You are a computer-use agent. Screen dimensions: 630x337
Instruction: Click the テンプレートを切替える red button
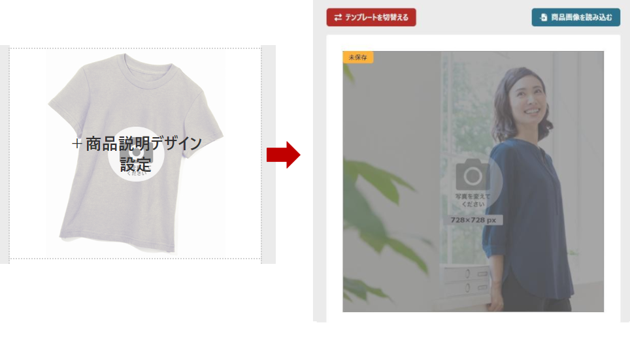pyautogui.click(x=371, y=17)
